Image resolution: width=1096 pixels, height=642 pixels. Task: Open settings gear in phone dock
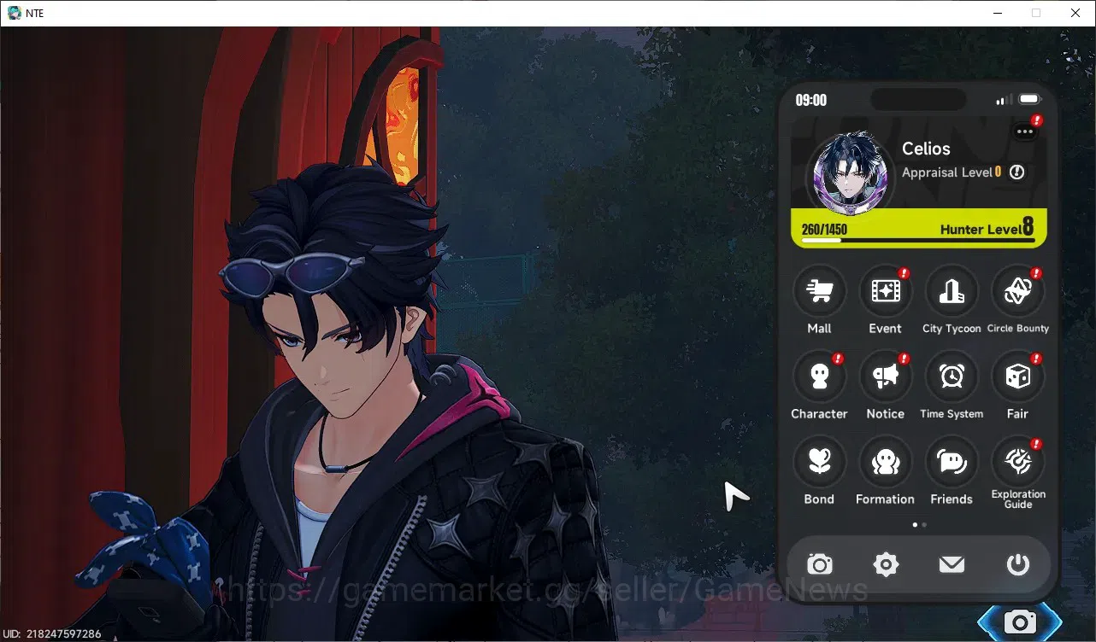[886, 564]
